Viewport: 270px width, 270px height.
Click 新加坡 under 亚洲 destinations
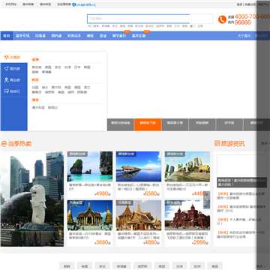37,67
